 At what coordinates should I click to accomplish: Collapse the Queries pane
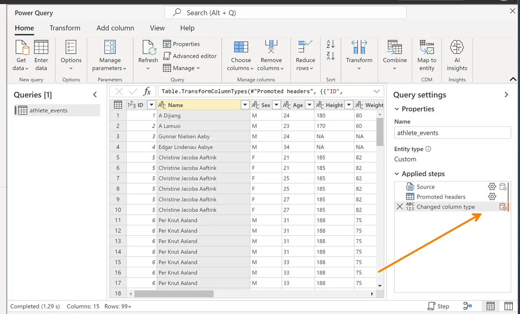(x=95, y=95)
